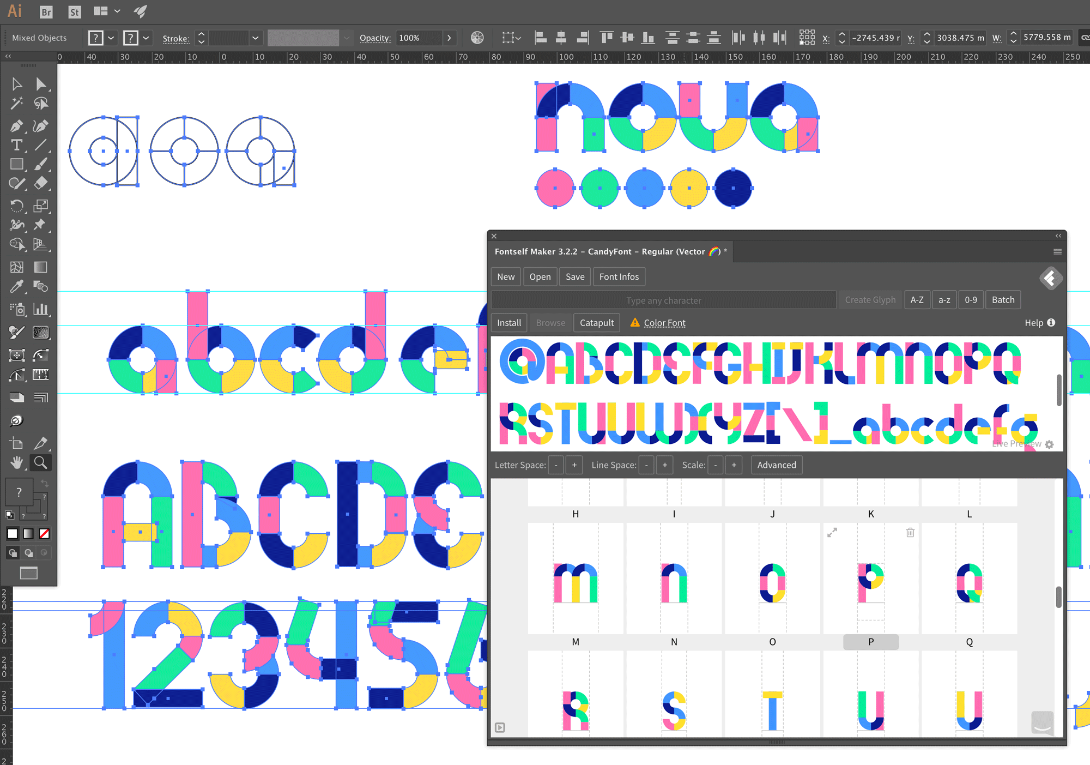Select the Gradient tool
Image resolution: width=1090 pixels, height=765 pixels.
coord(41,267)
